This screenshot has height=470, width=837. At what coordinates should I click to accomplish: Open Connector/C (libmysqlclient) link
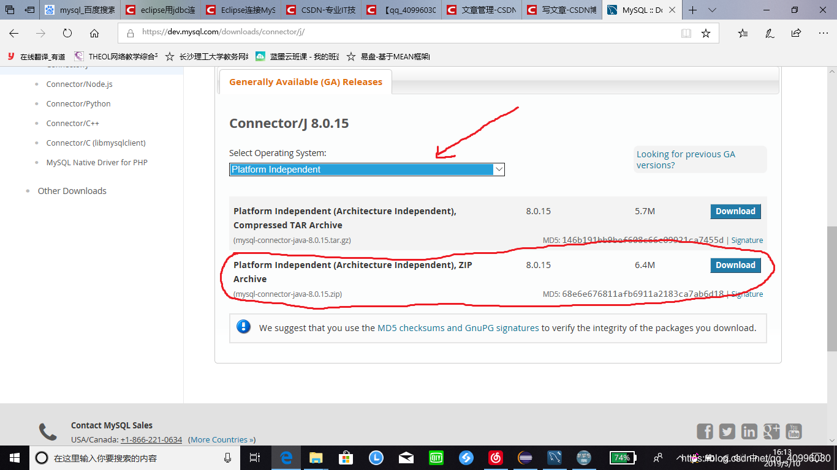click(96, 143)
